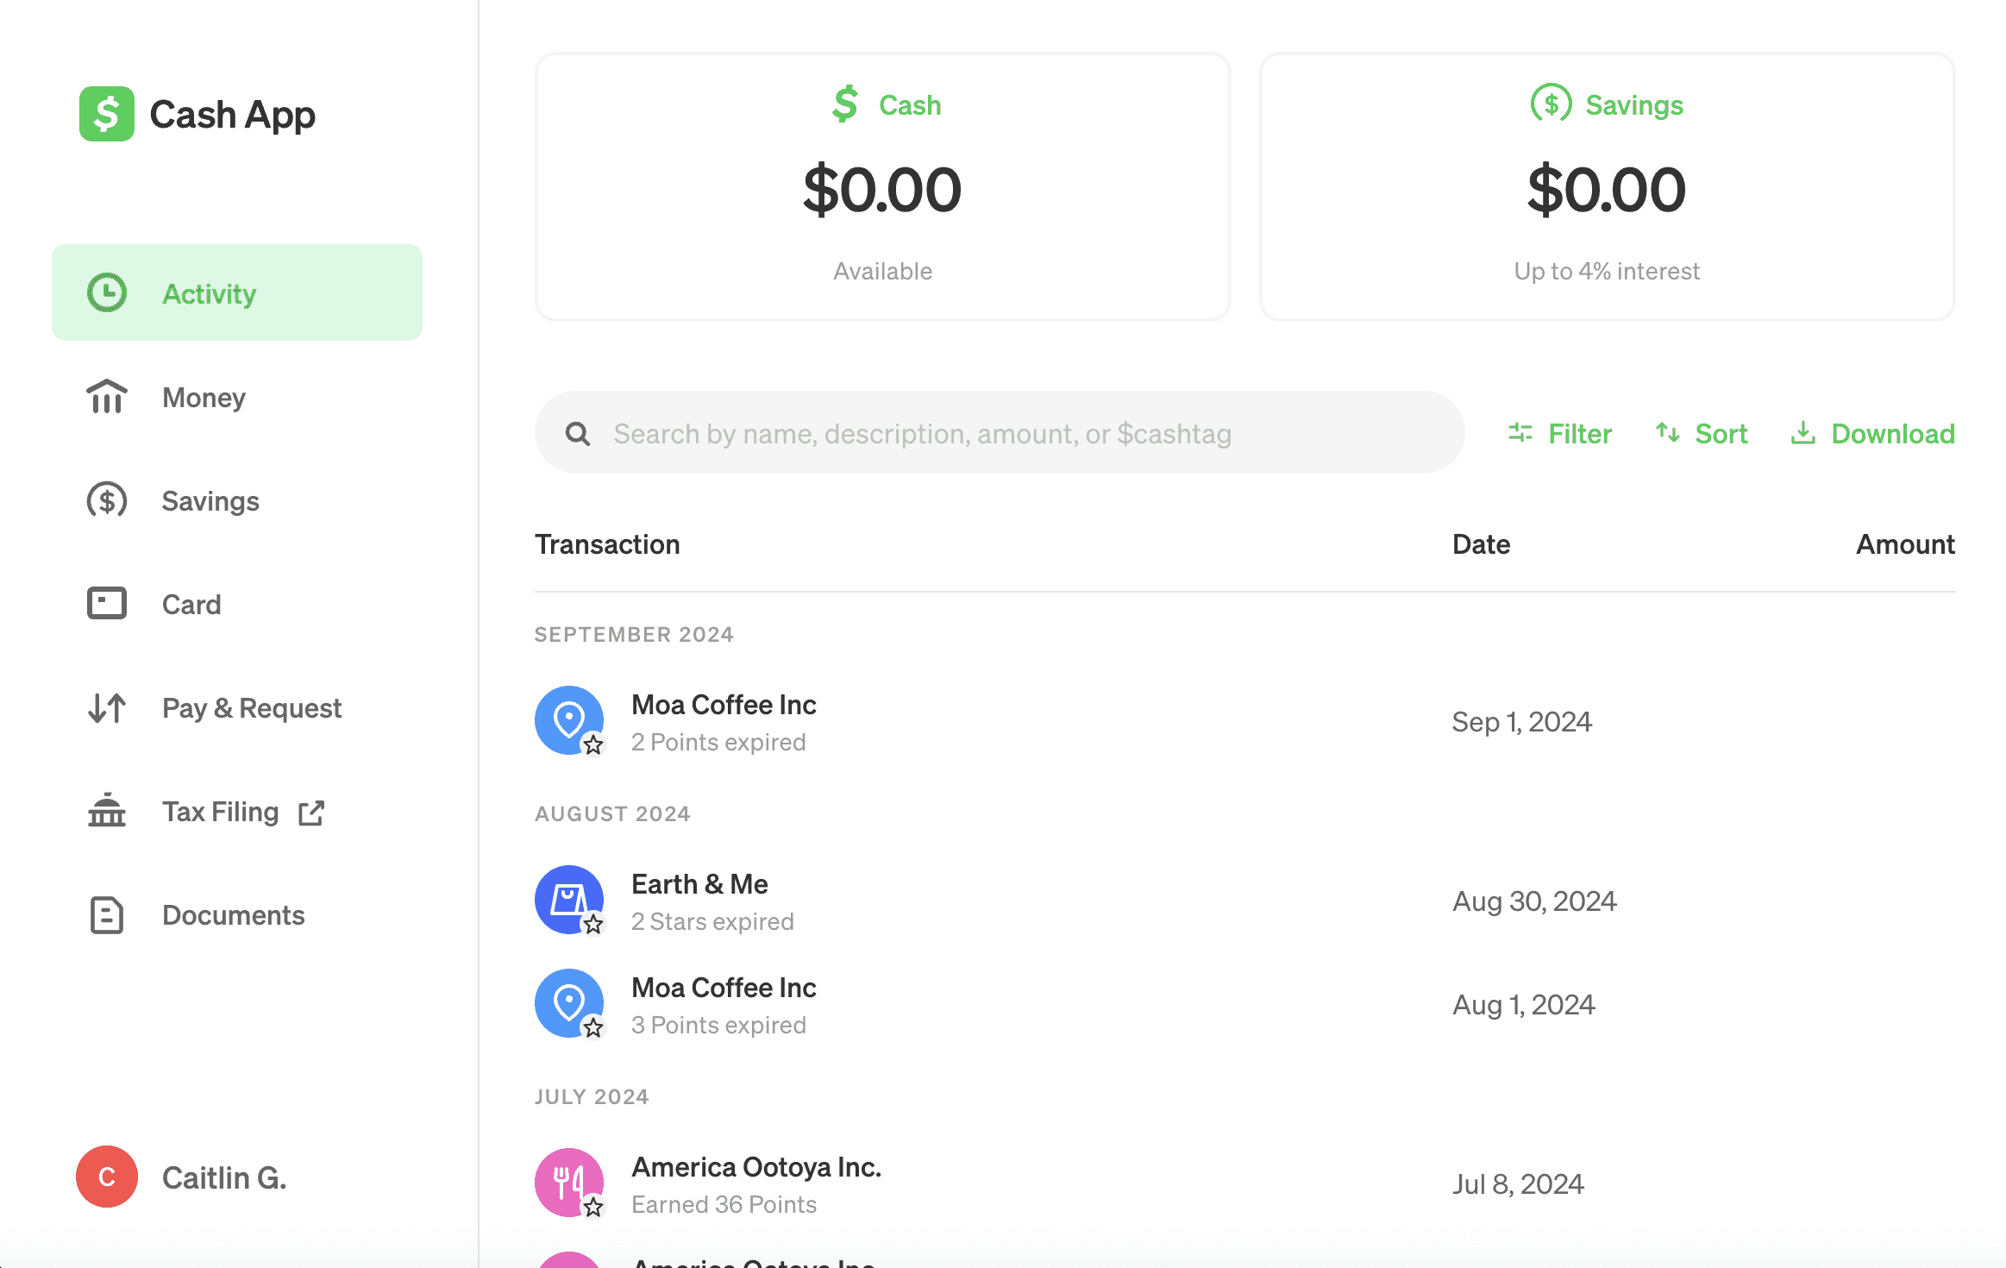Click the red Caitlin G. avatar circle
Viewport: 2006px width, 1268px height.
coord(107,1177)
